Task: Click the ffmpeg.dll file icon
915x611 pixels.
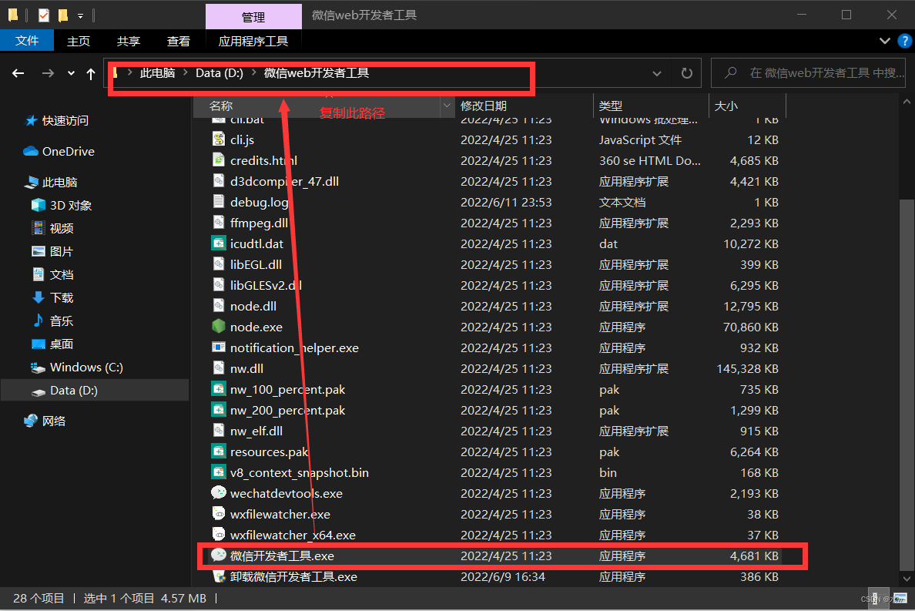Action: click(219, 223)
